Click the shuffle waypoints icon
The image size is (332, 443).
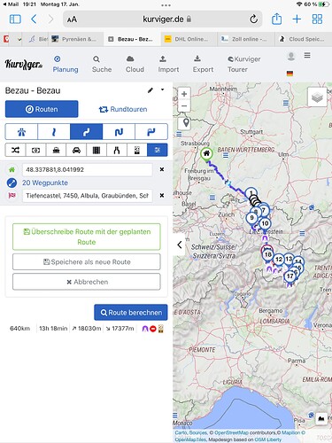[15, 151]
